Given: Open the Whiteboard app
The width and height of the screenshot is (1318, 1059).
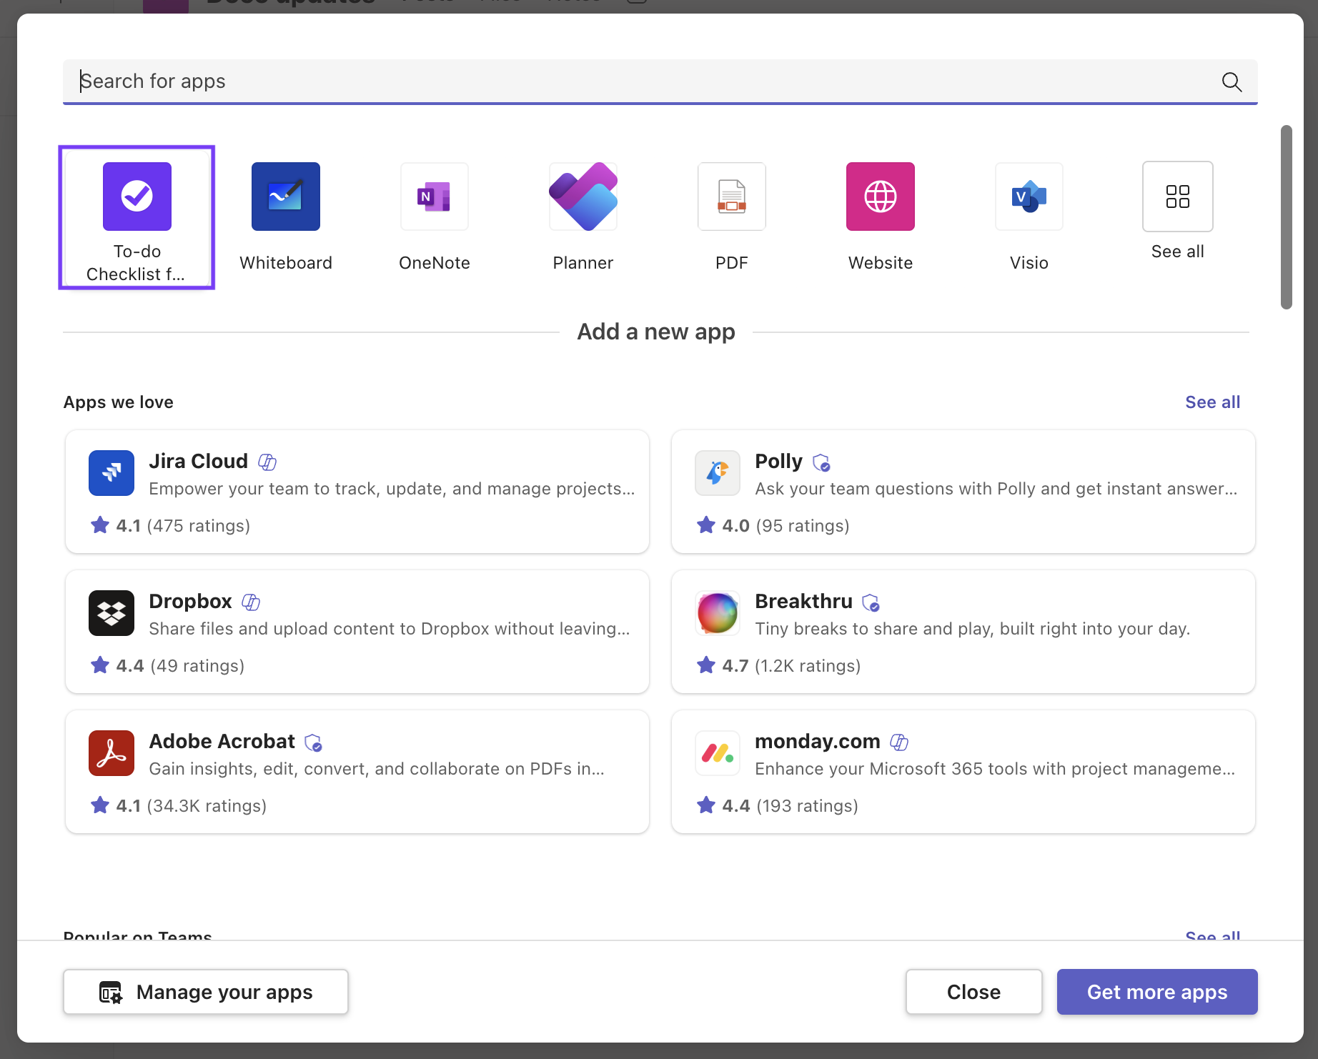Looking at the screenshot, I should tap(286, 197).
